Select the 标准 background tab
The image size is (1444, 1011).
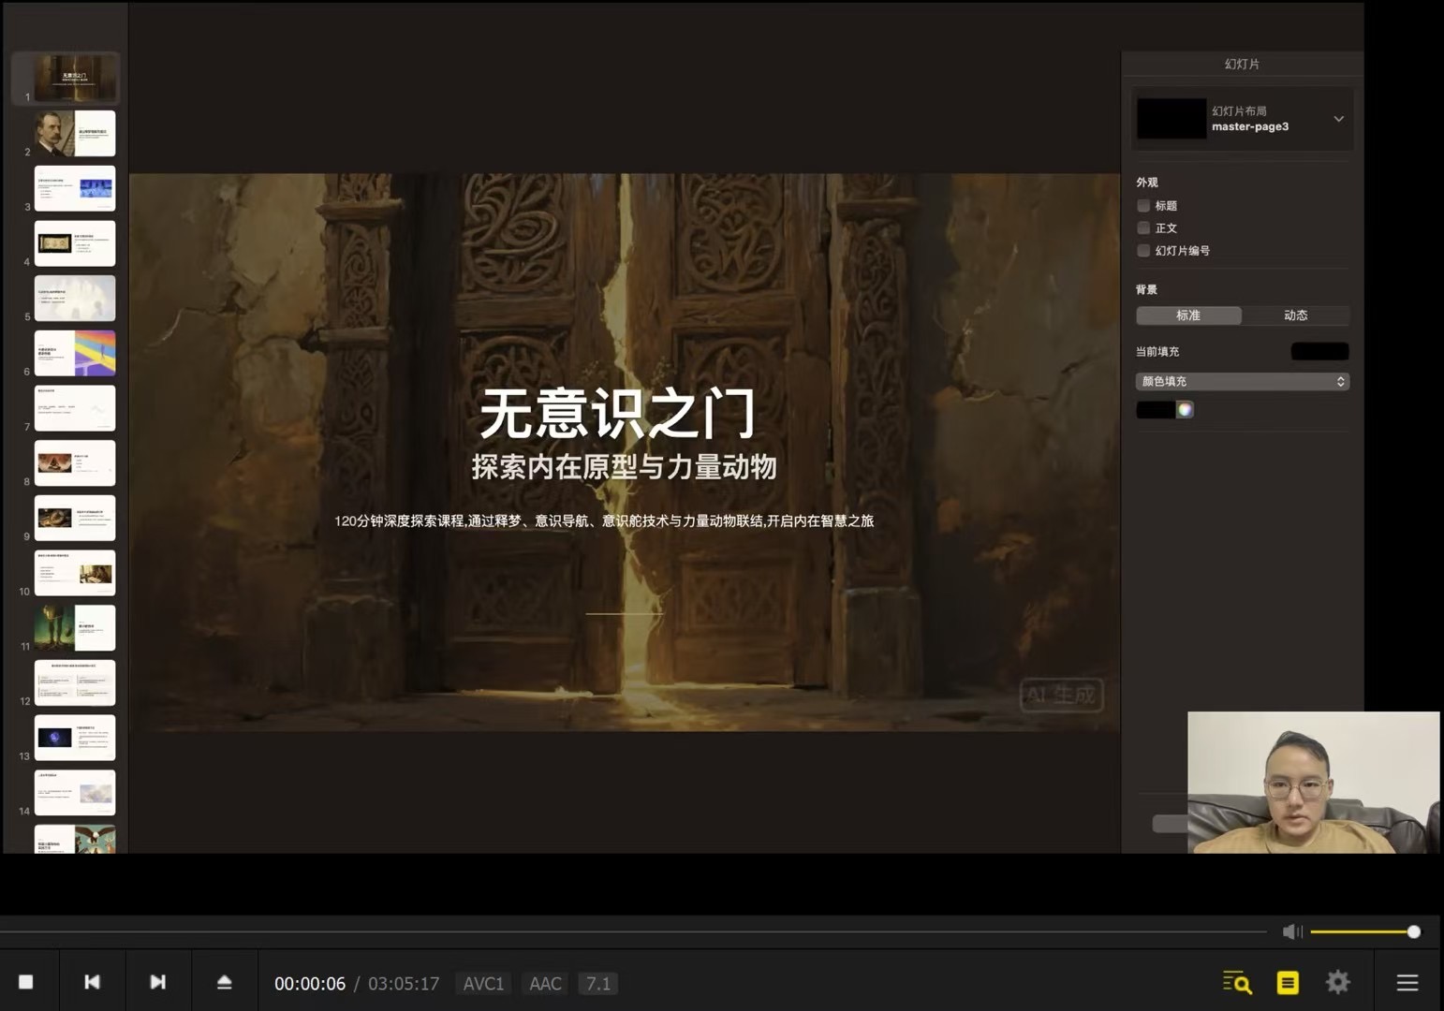[1188, 315]
